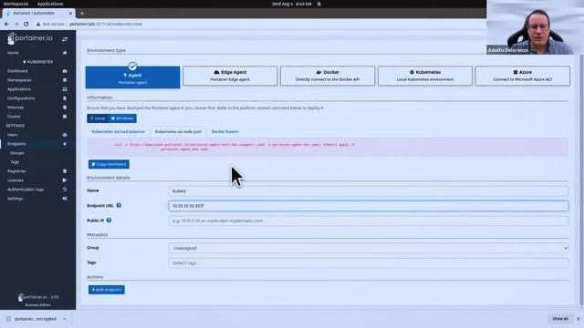Select the Azure environment type
The height and width of the screenshot is (328, 584).
[523, 76]
